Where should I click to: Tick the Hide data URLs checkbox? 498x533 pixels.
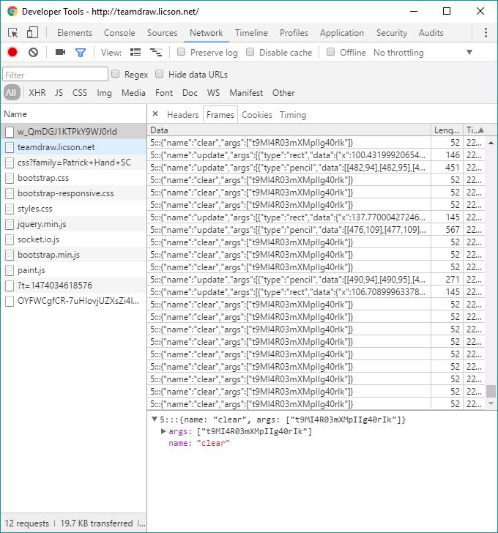tap(159, 75)
